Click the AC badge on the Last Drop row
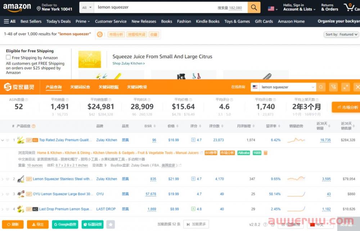This screenshot has width=360, height=231. (35, 209)
